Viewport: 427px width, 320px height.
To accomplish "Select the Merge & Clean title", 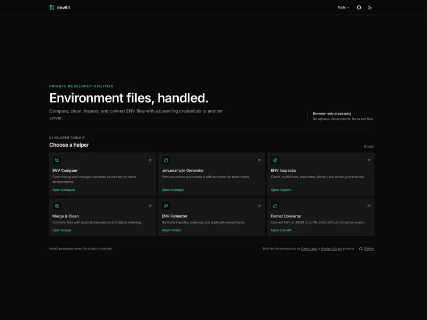I will [x=65, y=216].
